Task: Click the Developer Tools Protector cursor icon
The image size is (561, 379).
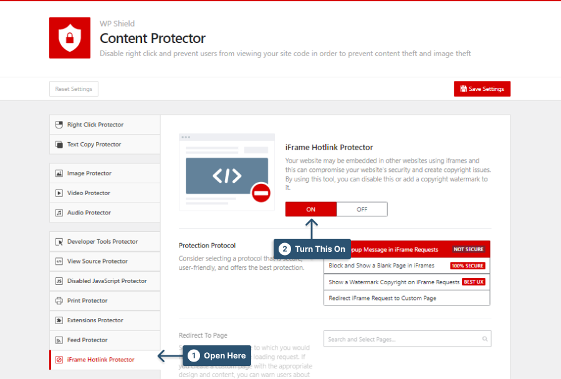Action: (x=59, y=242)
